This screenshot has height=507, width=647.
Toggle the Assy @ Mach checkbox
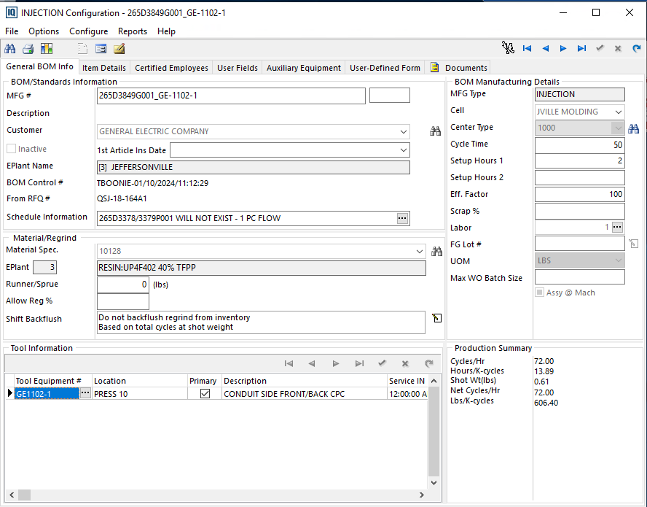click(539, 293)
